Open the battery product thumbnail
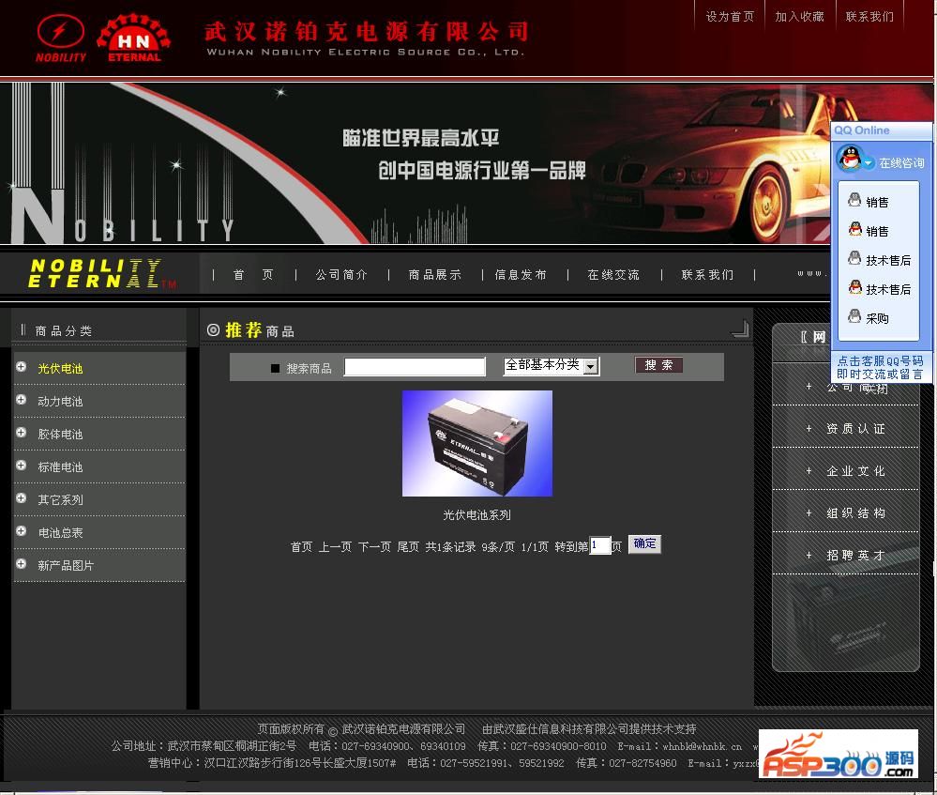This screenshot has height=795, width=937. click(476, 443)
